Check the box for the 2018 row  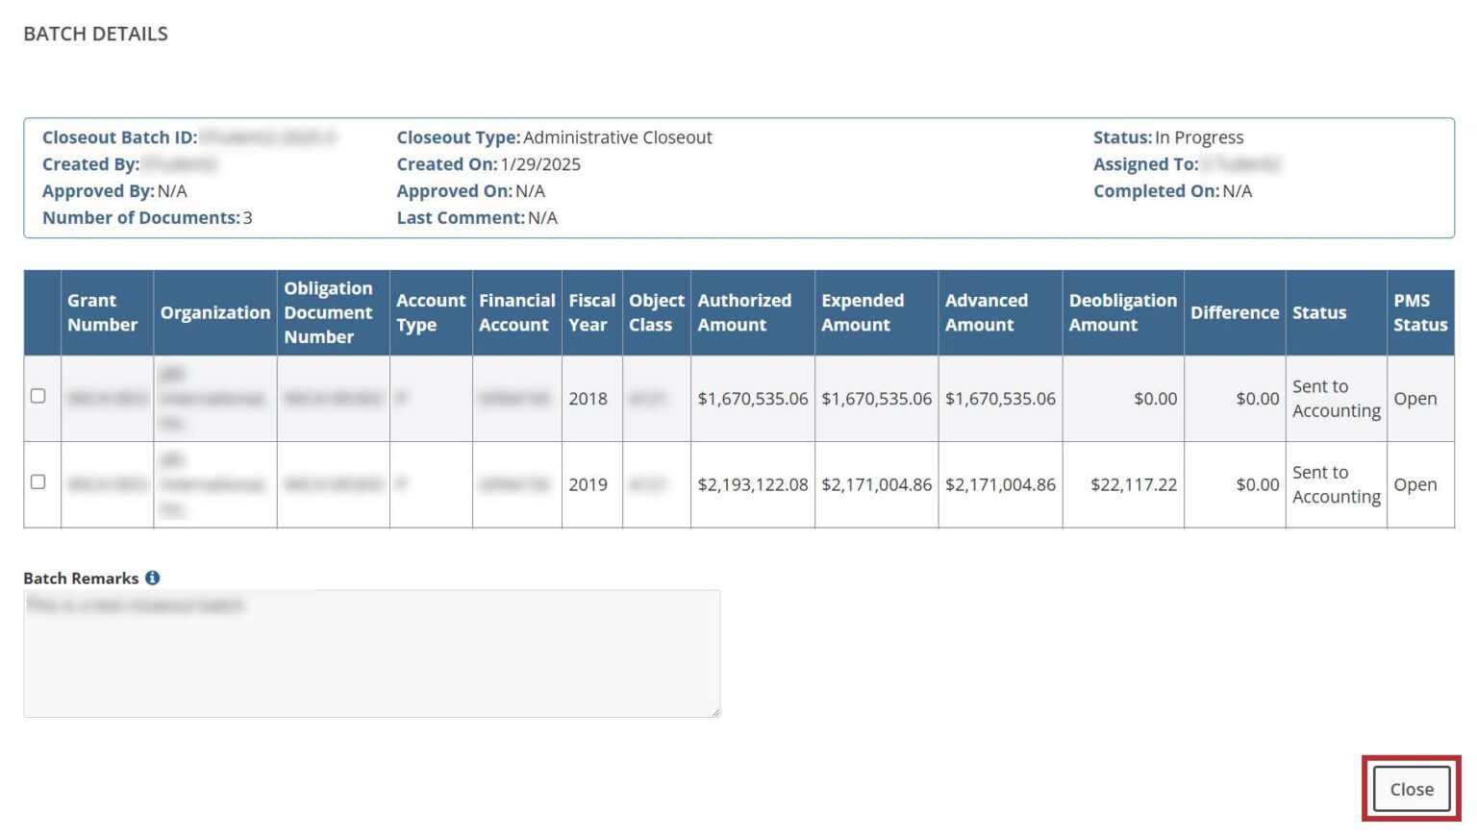[x=38, y=396]
